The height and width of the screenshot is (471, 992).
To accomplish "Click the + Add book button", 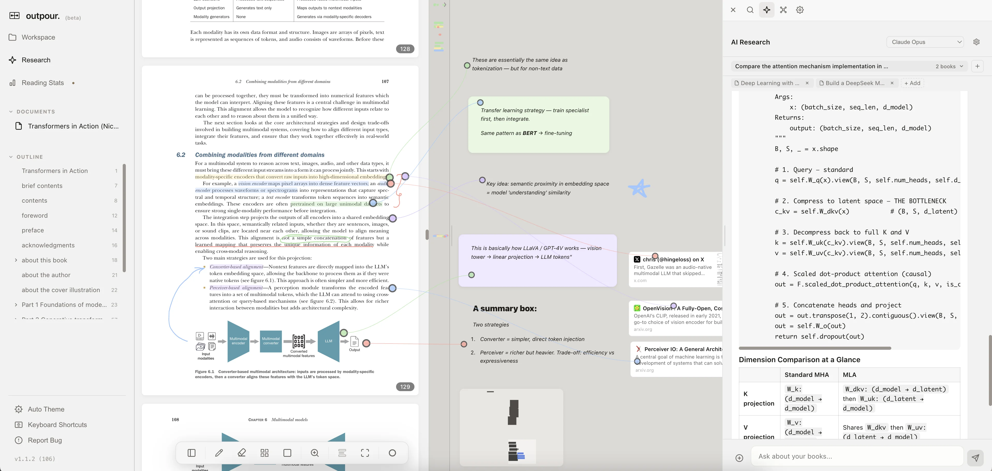I will click(912, 83).
